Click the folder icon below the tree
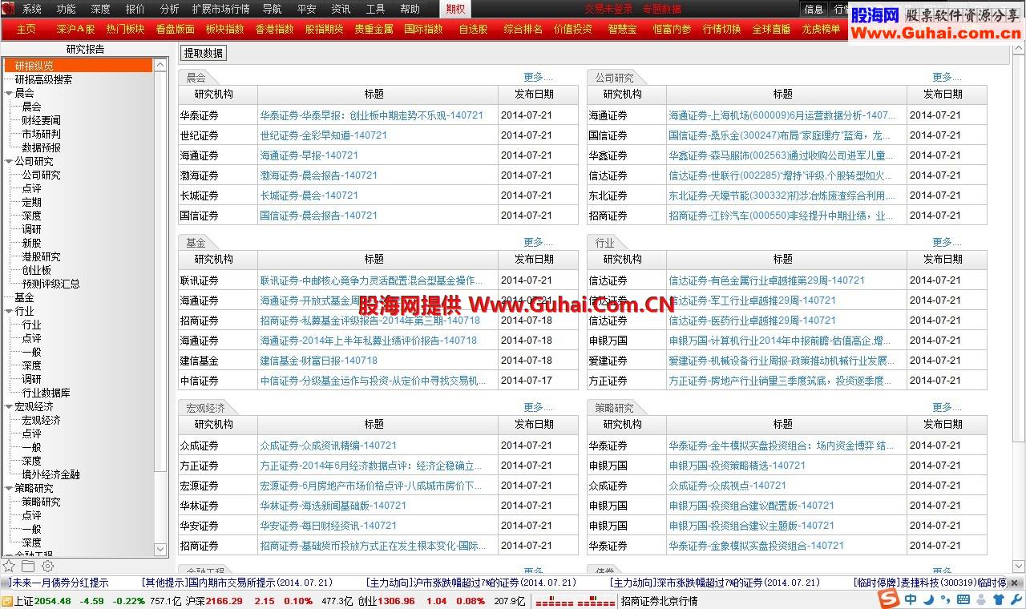This screenshot has width=1026, height=609. [x=28, y=566]
